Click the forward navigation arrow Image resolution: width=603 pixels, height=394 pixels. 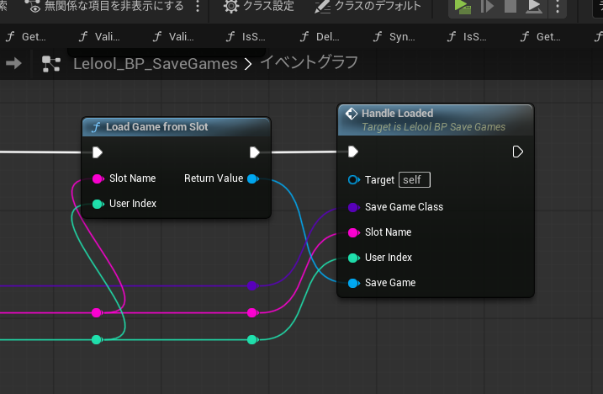click(x=13, y=63)
